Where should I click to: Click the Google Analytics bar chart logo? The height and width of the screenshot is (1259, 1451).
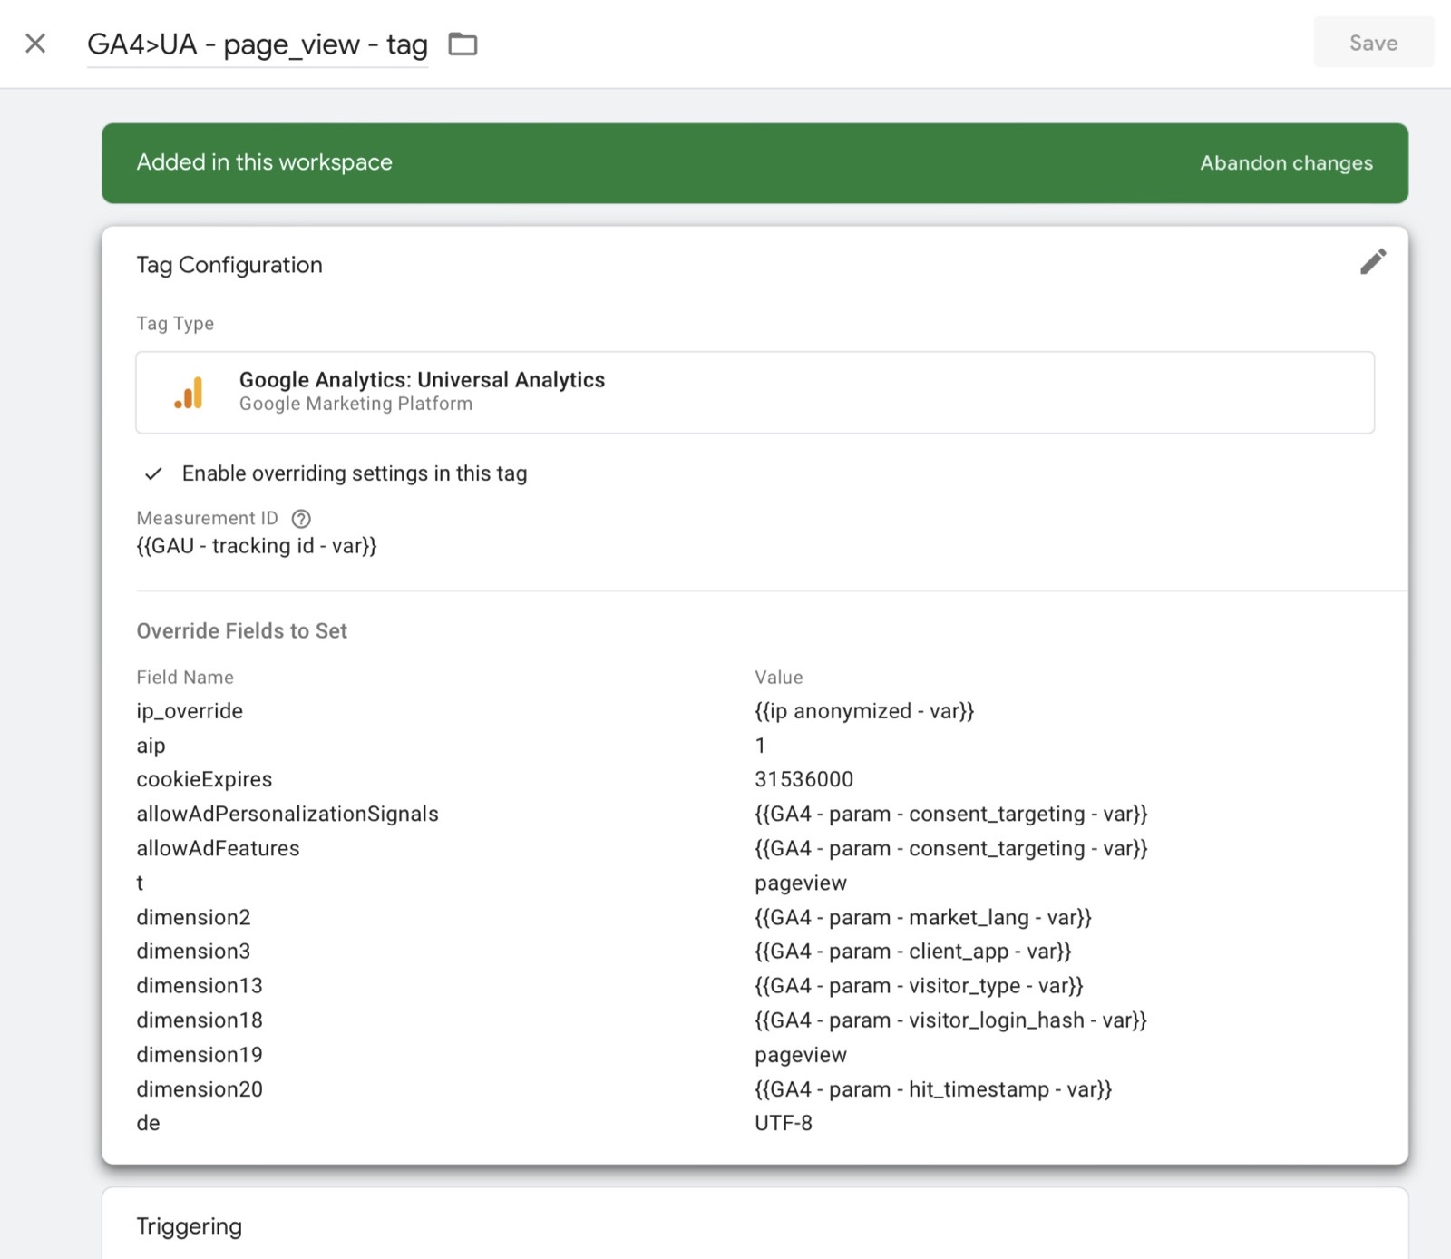pos(189,393)
